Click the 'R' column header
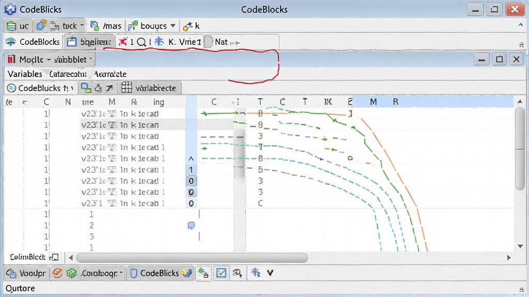This screenshot has height=297, width=529. (395, 102)
